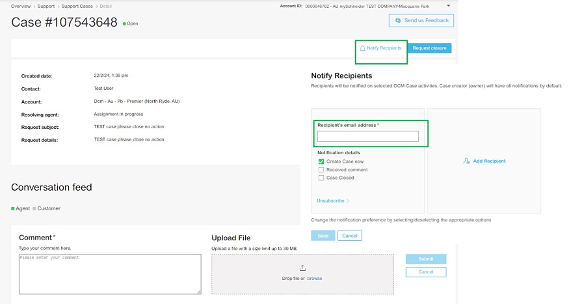Click the Customer legend label

click(x=49, y=208)
